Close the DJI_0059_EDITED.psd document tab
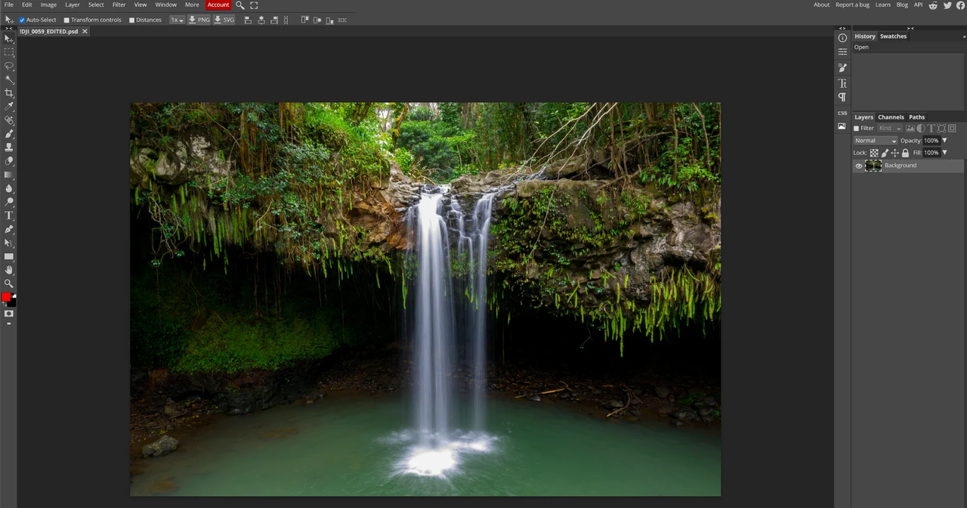967x508 pixels. pyautogui.click(x=85, y=32)
